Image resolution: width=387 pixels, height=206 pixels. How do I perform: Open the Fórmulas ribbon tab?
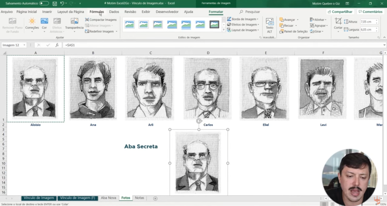coord(97,12)
